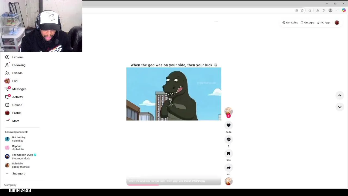348x196 pixels.
Task: Open ClipBait's account
Action: (x=18, y=148)
